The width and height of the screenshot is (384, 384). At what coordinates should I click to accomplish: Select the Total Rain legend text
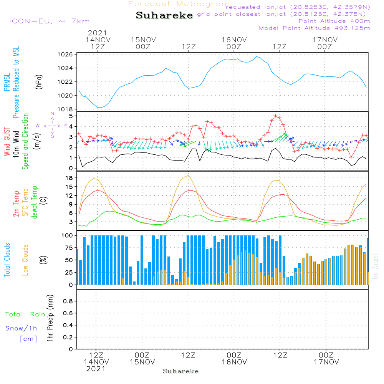click(25, 314)
